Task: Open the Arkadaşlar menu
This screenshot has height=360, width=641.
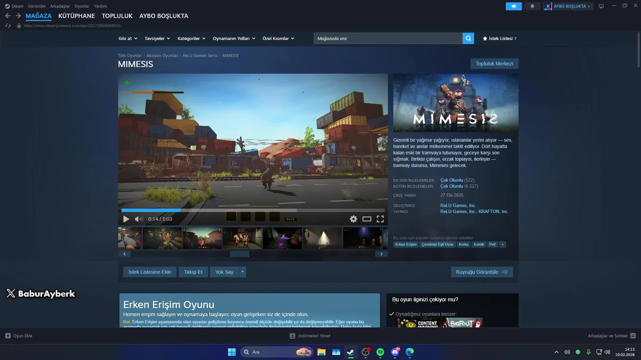Action: coord(60,6)
